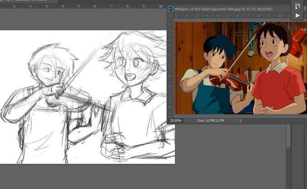Click the sketch canvas drawing

point(87,97)
